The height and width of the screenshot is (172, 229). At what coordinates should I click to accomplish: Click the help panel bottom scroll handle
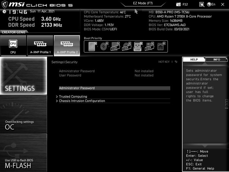(205, 146)
